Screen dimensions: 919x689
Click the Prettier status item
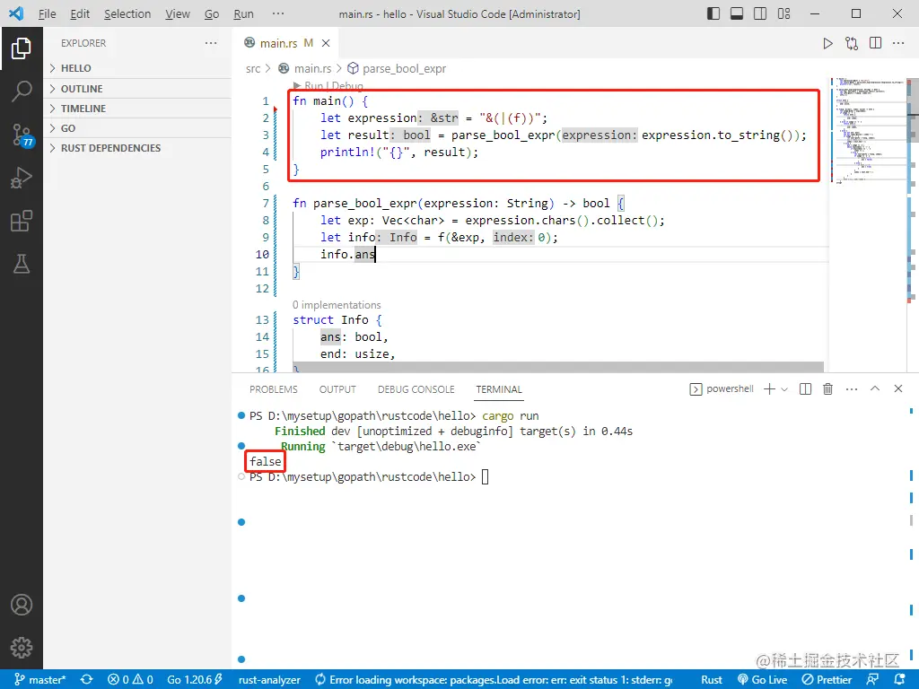pyautogui.click(x=827, y=680)
